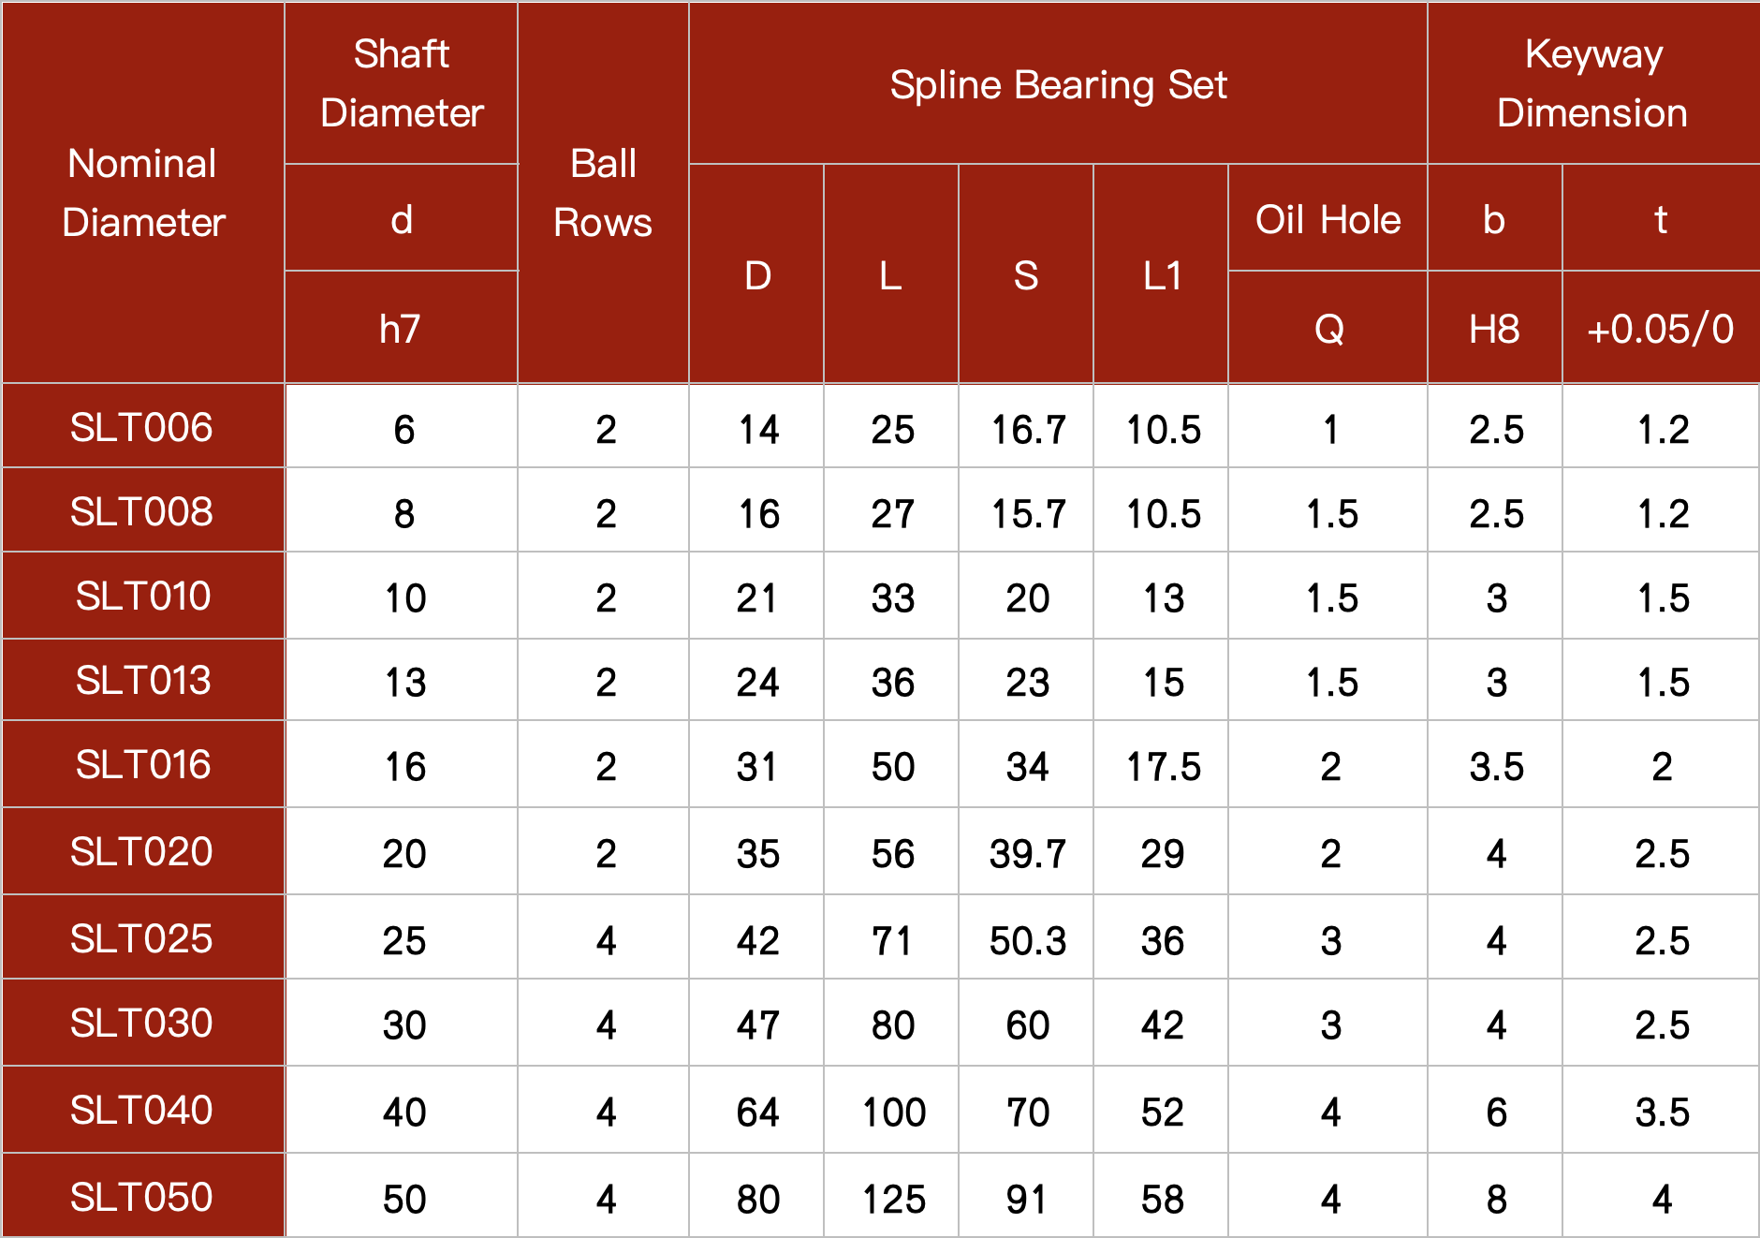1760x1238 pixels.
Task: Click the SLT010 row header
Action: pos(142,597)
